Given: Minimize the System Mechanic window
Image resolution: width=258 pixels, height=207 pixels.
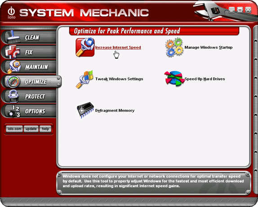Looking at the screenshot, I should click(231, 10).
